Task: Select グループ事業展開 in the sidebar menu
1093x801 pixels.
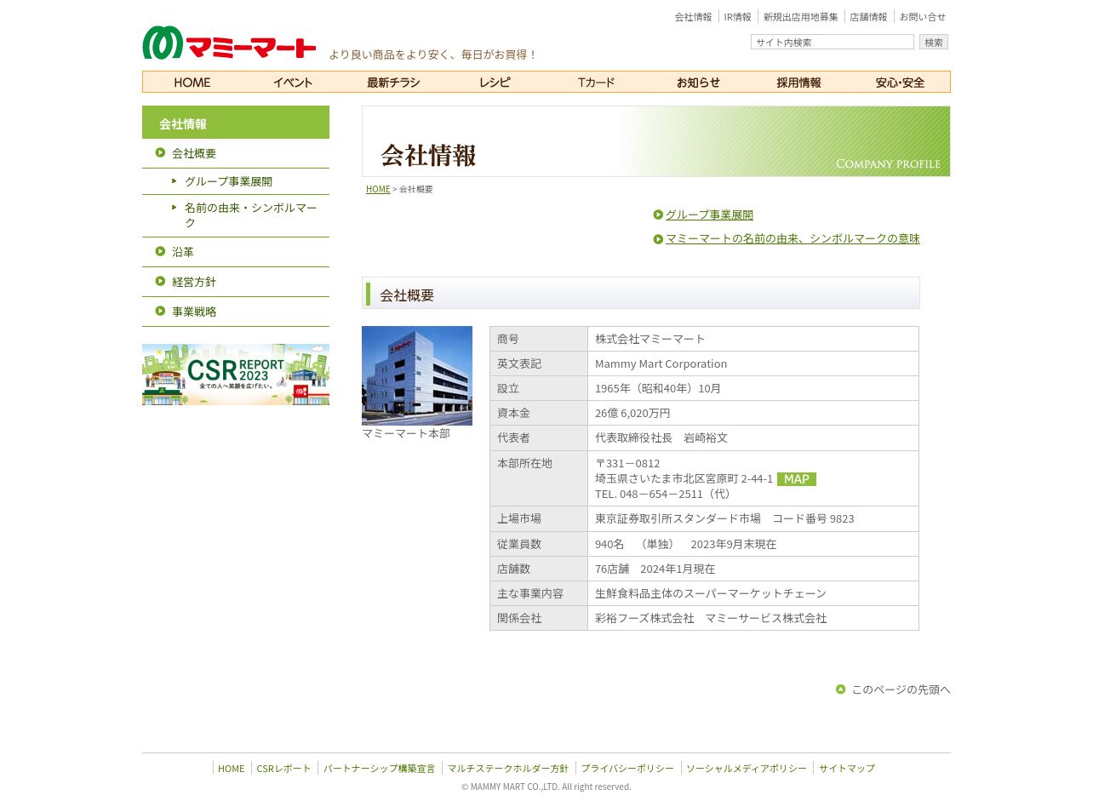Action: pyautogui.click(x=236, y=181)
